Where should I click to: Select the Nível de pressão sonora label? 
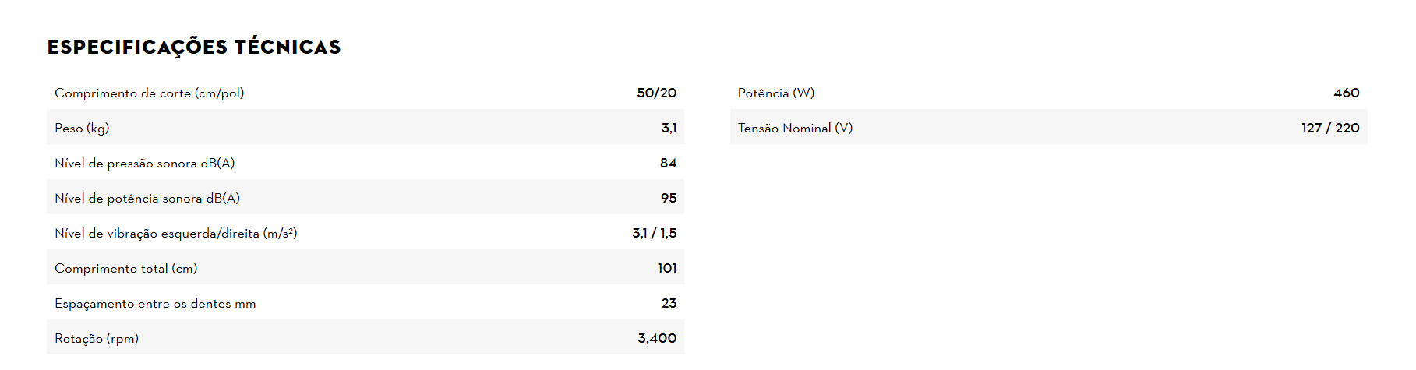tap(144, 164)
